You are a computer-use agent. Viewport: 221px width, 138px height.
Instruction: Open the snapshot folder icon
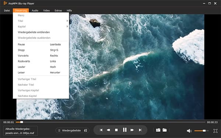165,130
